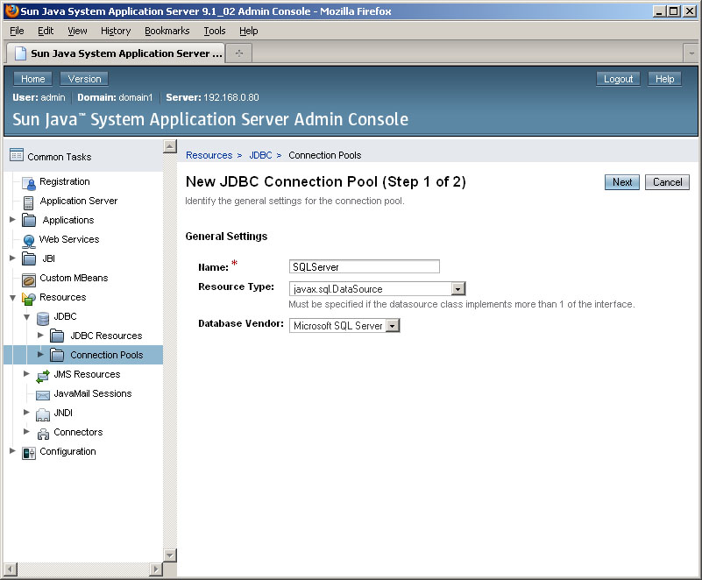Click the Connectors icon in tree
Screen dimensions: 702x580
43,434
